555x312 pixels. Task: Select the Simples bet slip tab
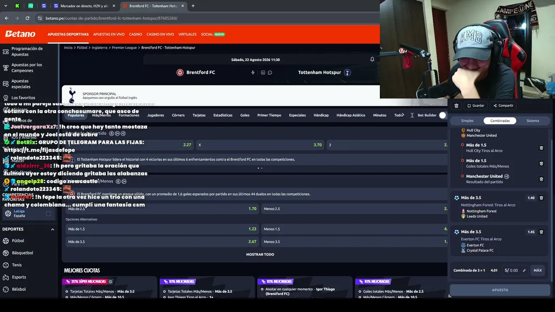pos(467,121)
